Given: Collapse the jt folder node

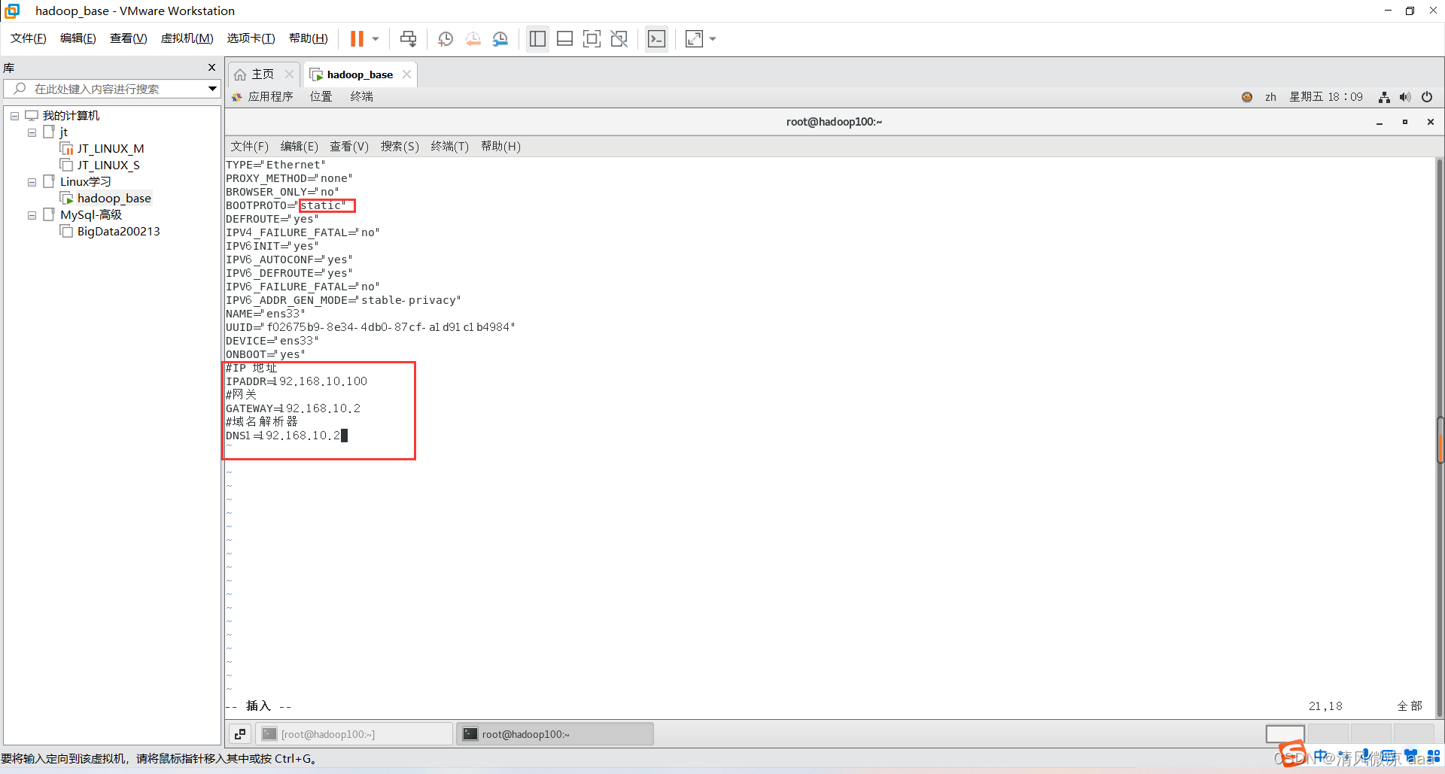Looking at the screenshot, I should click(32, 132).
